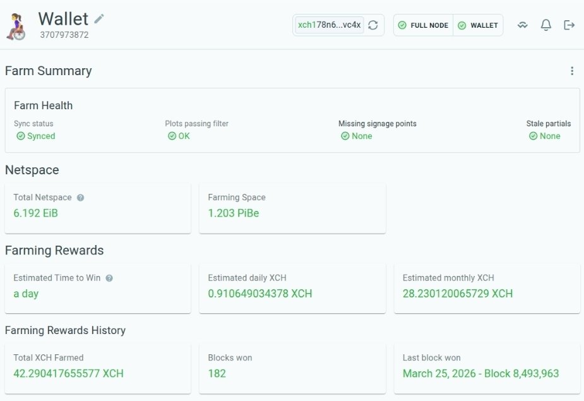This screenshot has height=401, width=584.
Task: Click the Stale partials label
Action: pos(549,124)
